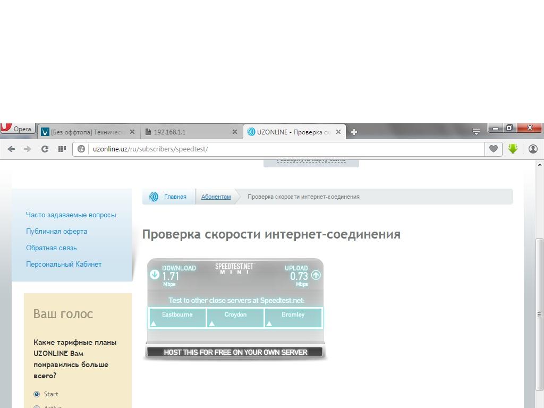Viewport: 544px width, 408px height.
Task: Open Публичная оферта link
Action: pos(56,232)
